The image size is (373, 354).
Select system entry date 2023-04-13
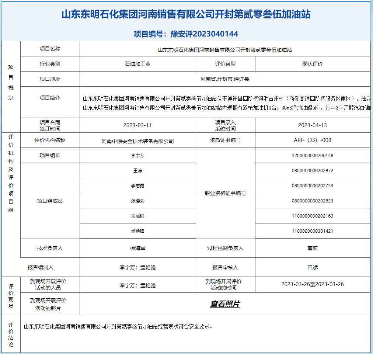click(313, 125)
